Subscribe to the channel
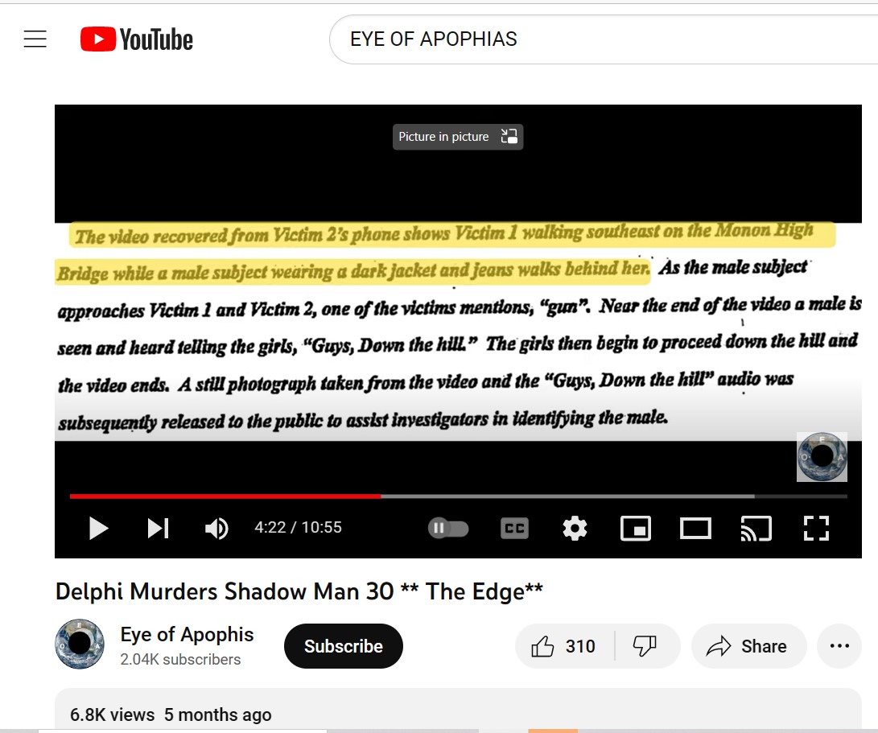Viewport: 878px width, 733px height. [344, 645]
